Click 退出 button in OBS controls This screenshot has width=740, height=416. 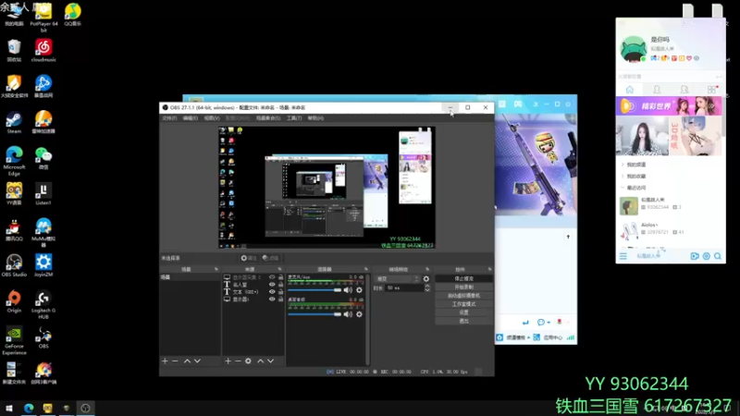click(x=464, y=321)
